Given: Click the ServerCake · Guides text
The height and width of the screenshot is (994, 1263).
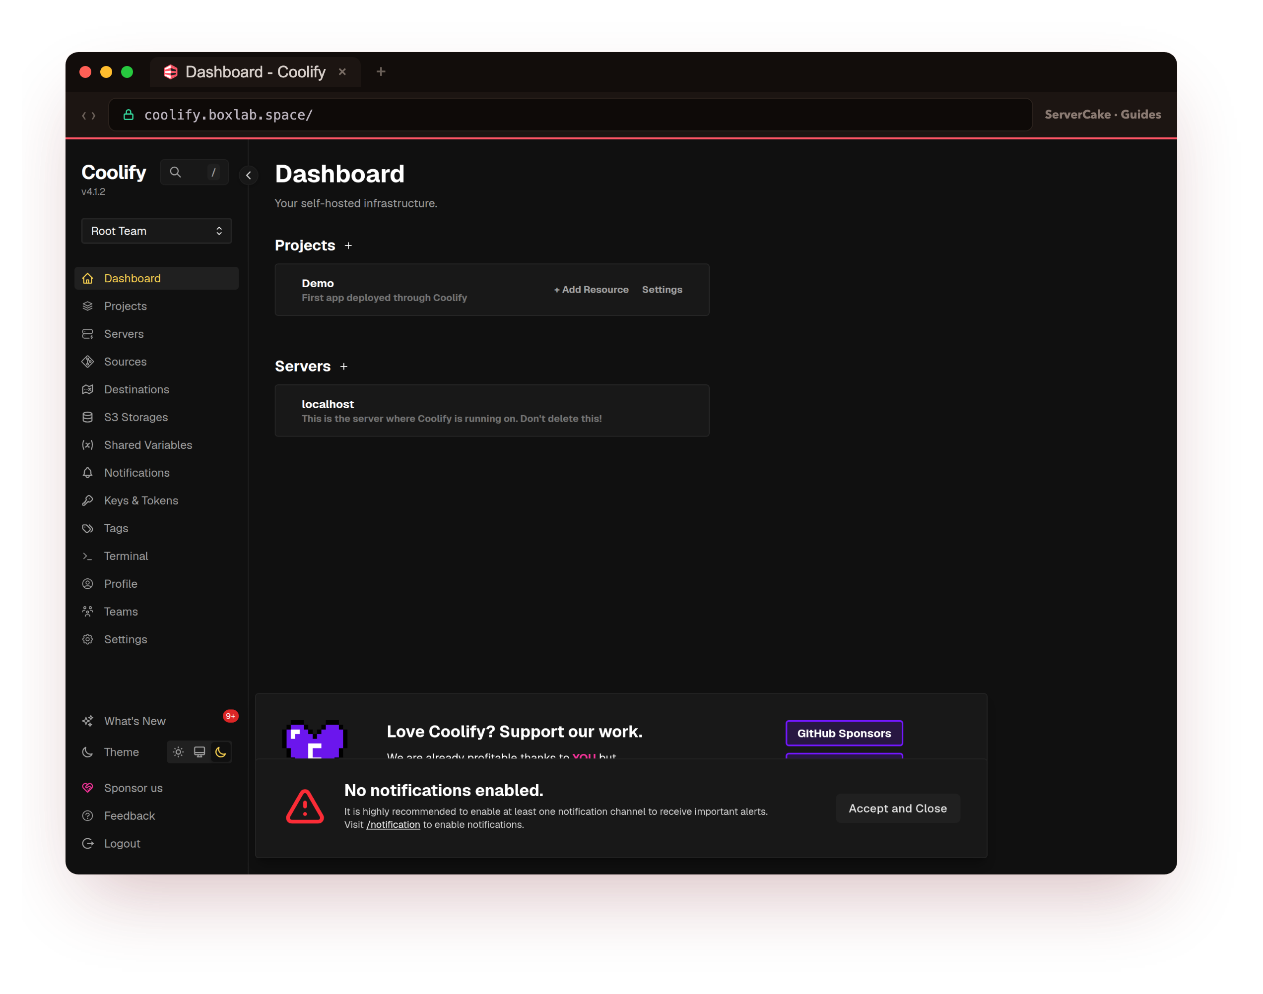Looking at the screenshot, I should pyautogui.click(x=1102, y=115).
